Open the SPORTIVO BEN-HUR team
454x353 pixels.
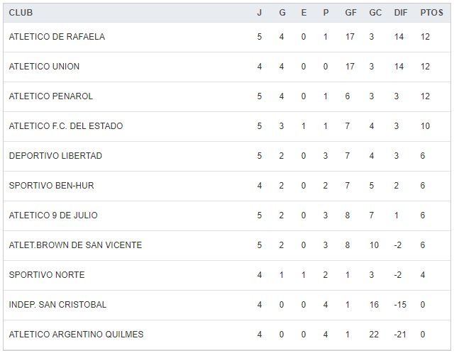coord(51,186)
